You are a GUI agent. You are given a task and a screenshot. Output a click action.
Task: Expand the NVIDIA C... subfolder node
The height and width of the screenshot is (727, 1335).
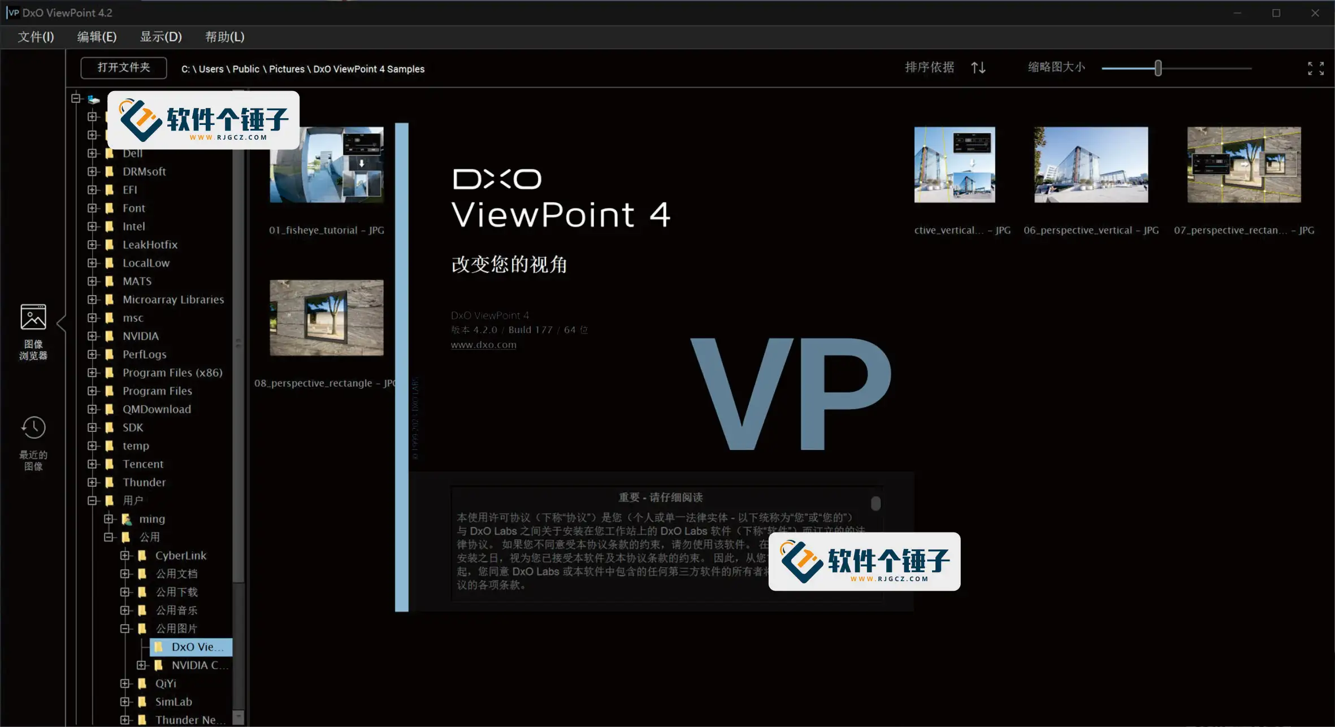(141, 665)
